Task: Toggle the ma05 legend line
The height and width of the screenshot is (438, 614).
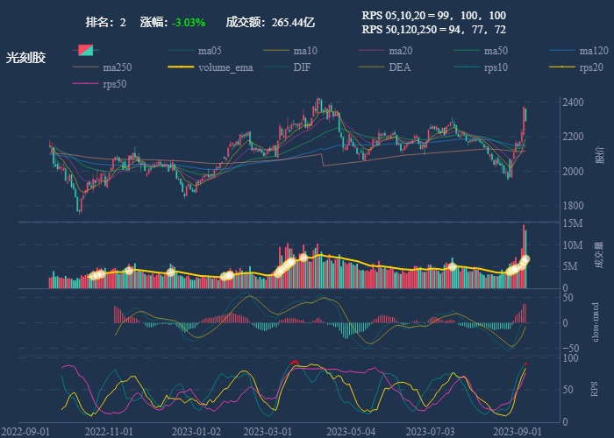Action: [199, 50]
